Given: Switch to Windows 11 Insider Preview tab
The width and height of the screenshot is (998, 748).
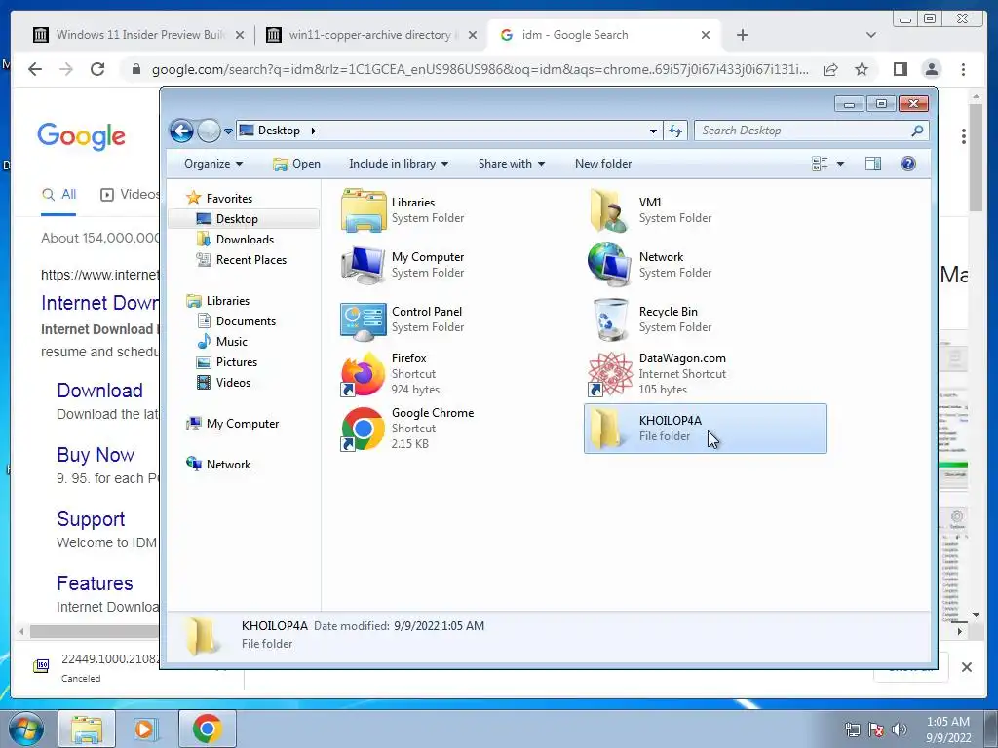Looking at the screenshot, I should [140, 35].
